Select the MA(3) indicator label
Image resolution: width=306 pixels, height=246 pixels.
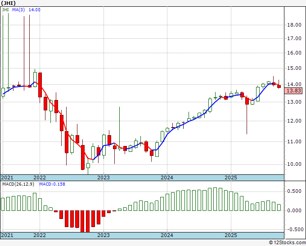coord(18,9)
